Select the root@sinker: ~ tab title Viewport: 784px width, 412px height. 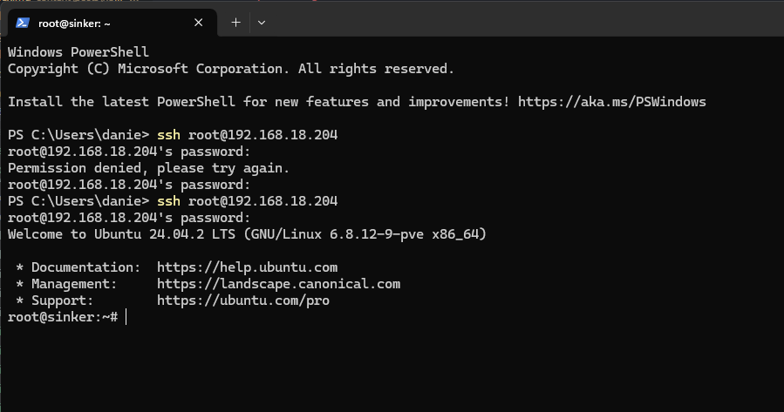point(74,24)
